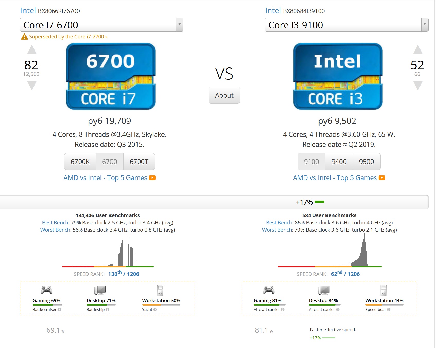This screenshot has width=437, height=348.
Task: Select the 9400 variant tab
Action: (339, 162)
